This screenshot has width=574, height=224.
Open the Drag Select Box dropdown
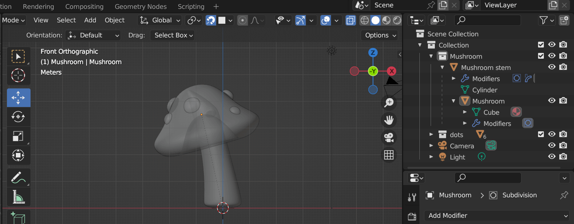tap(172, 35)
